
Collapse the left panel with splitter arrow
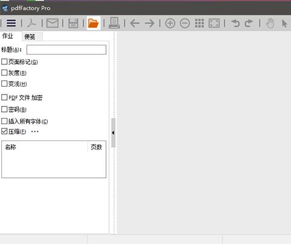pos(113,133)
